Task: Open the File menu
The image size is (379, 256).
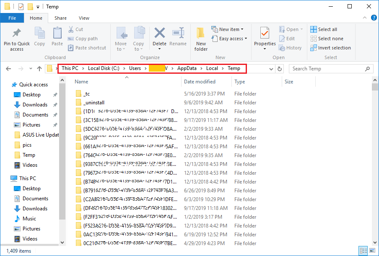Action: (x=12, y=18)
